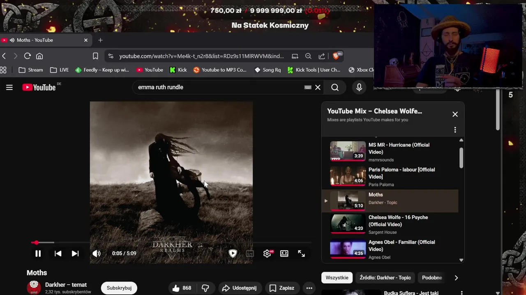Open Song Rq bookmark
The height and width of the screenshot is (295, 526).
pyautogui.click(x=268, y=70)
